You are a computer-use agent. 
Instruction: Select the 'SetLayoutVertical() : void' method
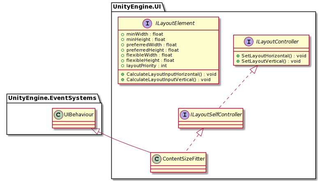click(271, 61)
